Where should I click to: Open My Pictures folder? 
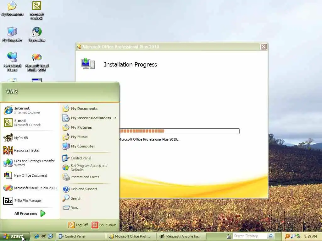(x=90, y=127)
